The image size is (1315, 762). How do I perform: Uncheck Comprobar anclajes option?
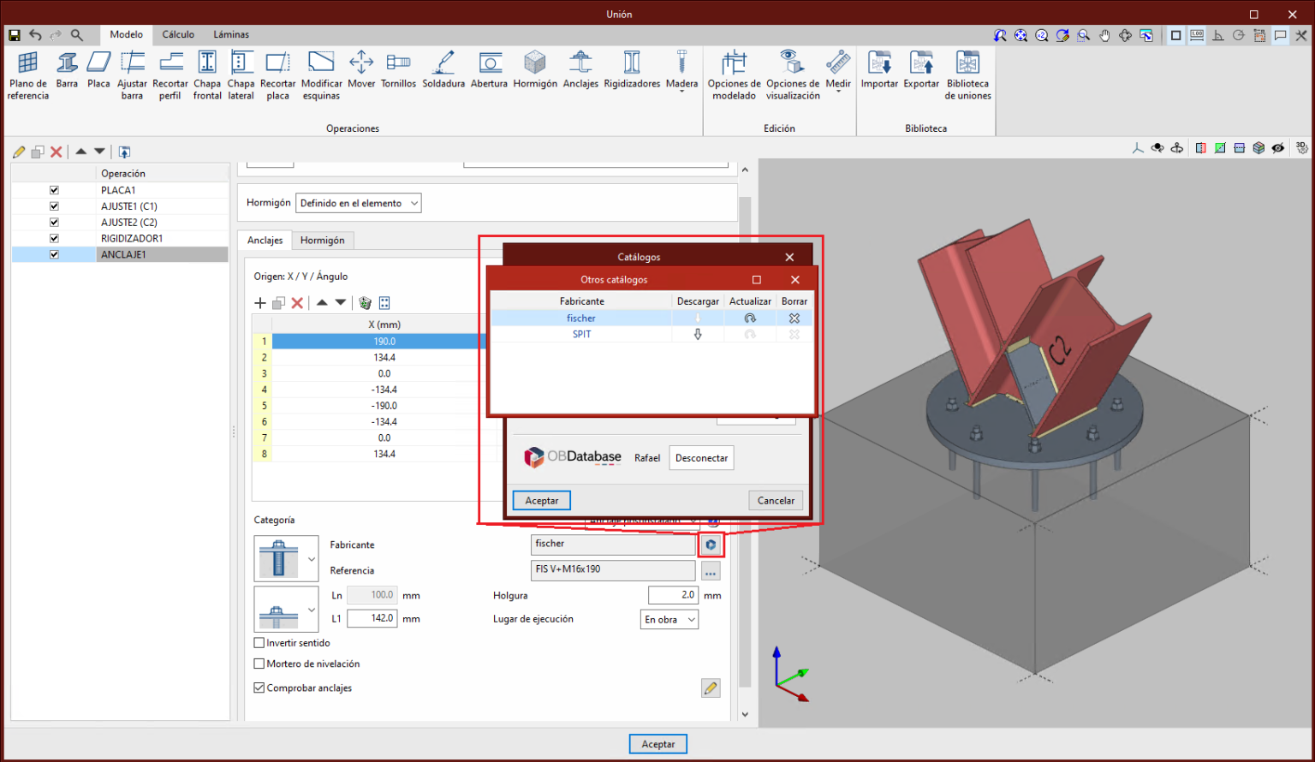point(259,688)
